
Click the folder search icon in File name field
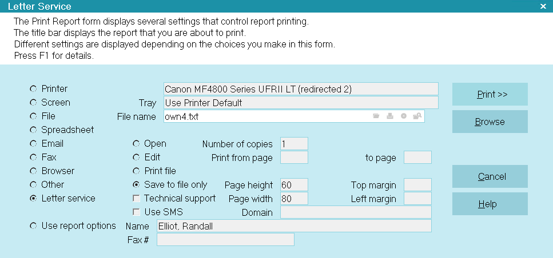417,116
